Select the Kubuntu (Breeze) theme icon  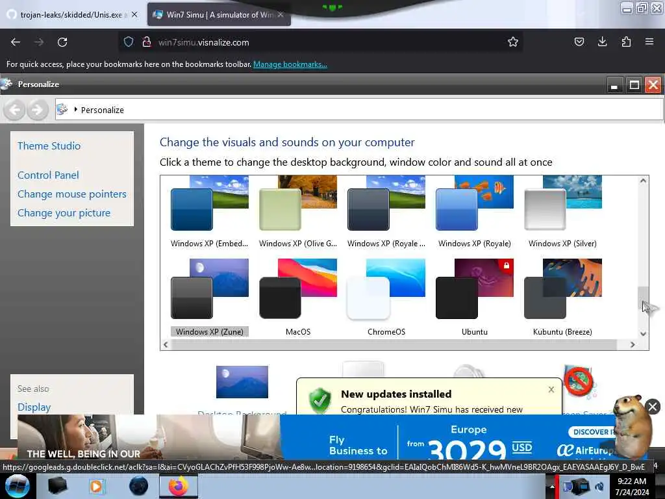563,289
